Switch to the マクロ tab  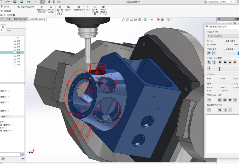[x=9, y=30]
